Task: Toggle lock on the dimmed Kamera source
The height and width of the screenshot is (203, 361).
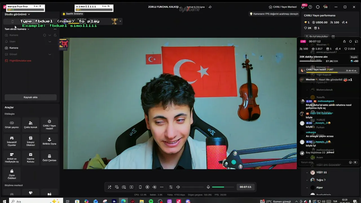Action: click(55, 35)
